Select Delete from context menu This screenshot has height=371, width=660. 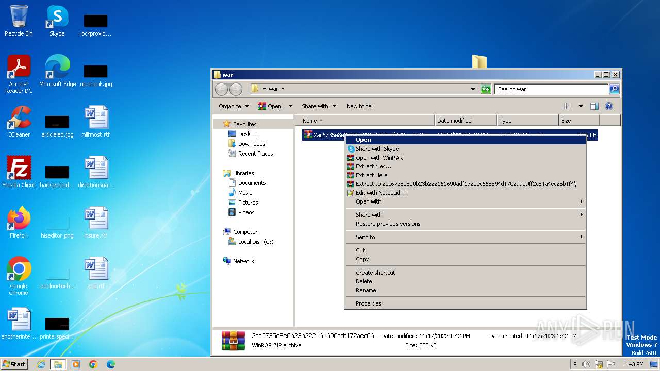point(466,281)
